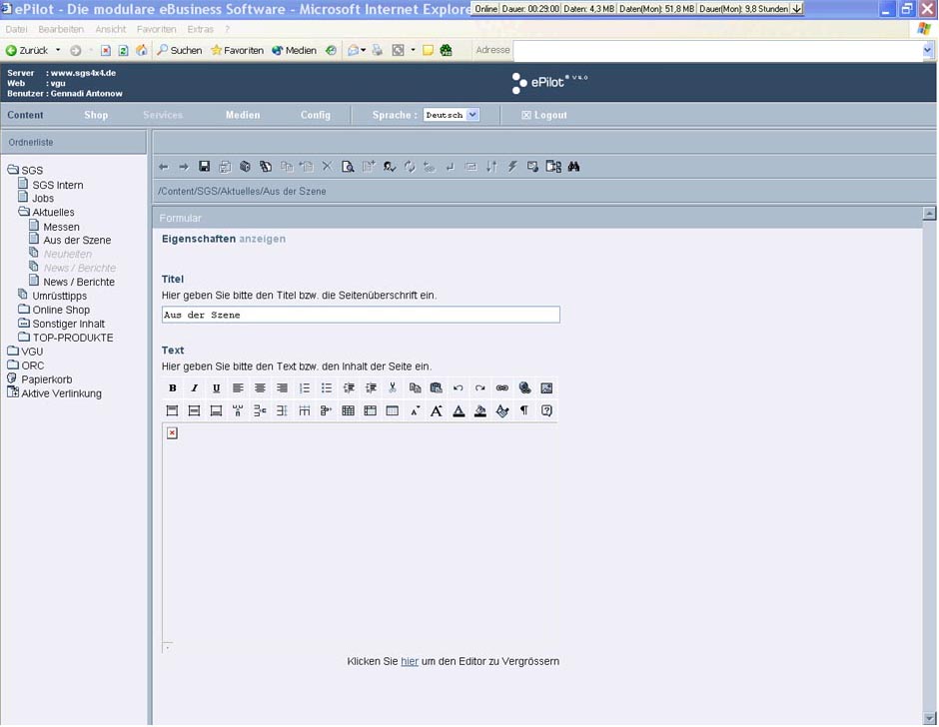Screen dimensions: 939x727
Task: Click the scissors cut icon
Action: [393, 388]
